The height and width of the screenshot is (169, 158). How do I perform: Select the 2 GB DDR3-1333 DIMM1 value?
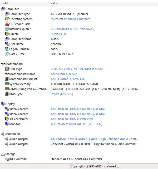(x=95, y=89)
